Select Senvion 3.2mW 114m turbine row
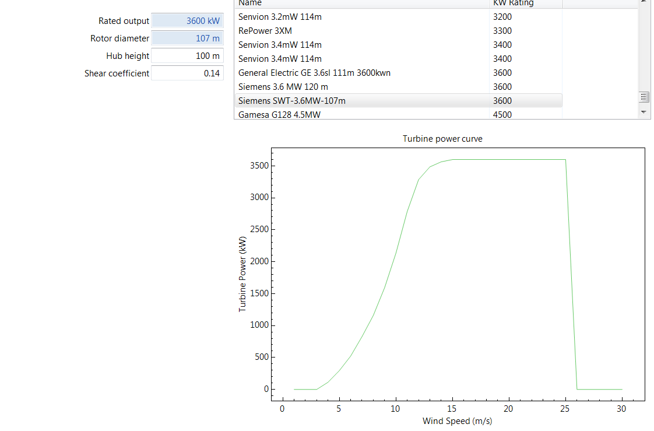The image size is (654, 431). (x=280, y=17)
